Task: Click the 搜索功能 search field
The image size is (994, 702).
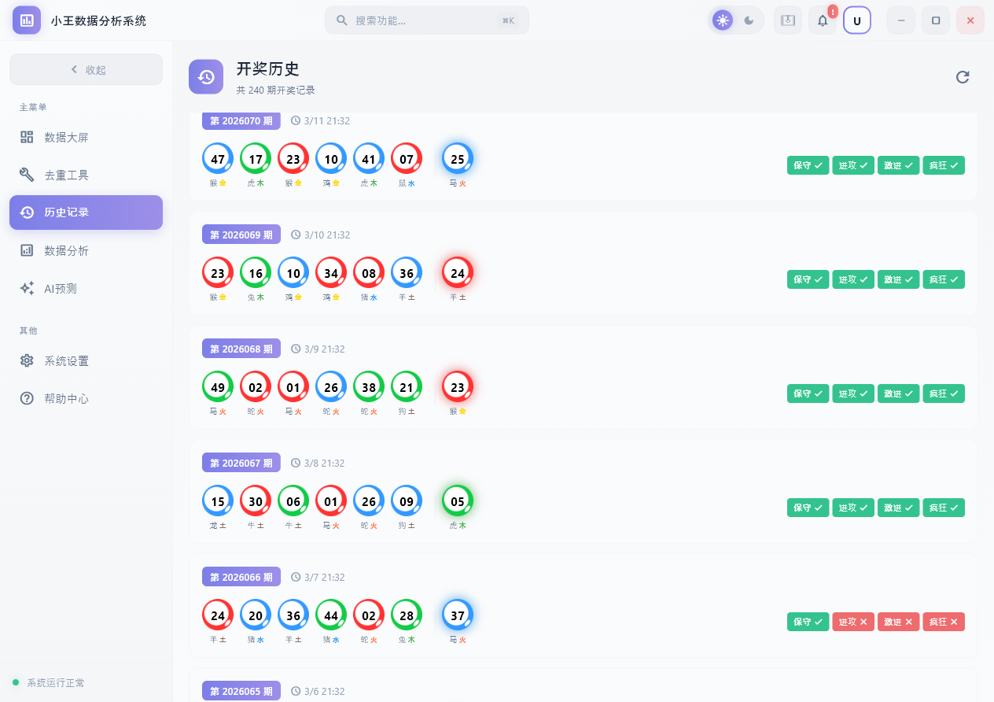Action: (x=426, y=20)
